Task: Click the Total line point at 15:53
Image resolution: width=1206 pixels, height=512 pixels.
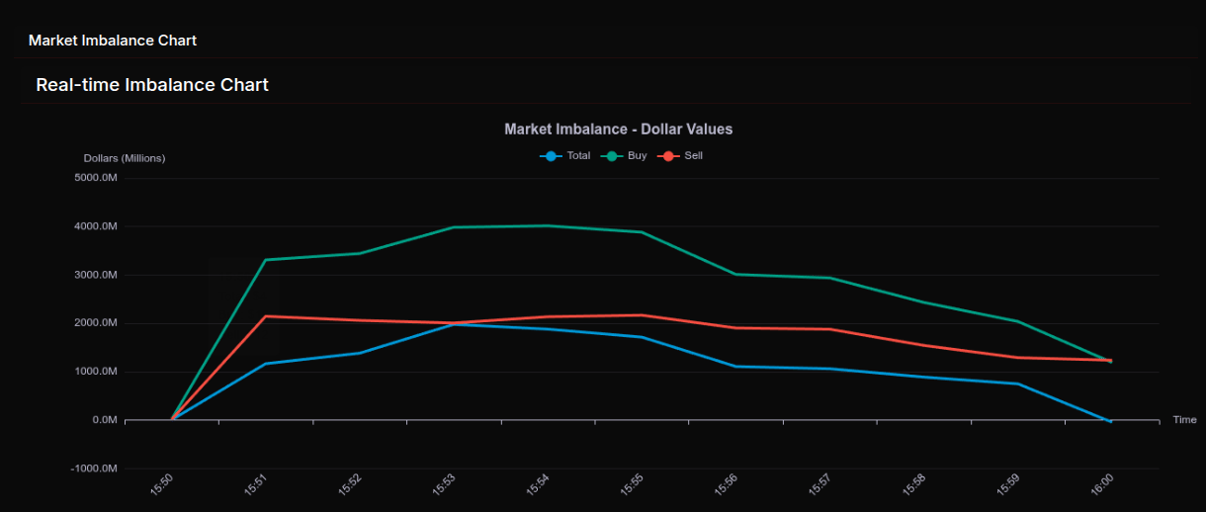Action: coord(454,324)
